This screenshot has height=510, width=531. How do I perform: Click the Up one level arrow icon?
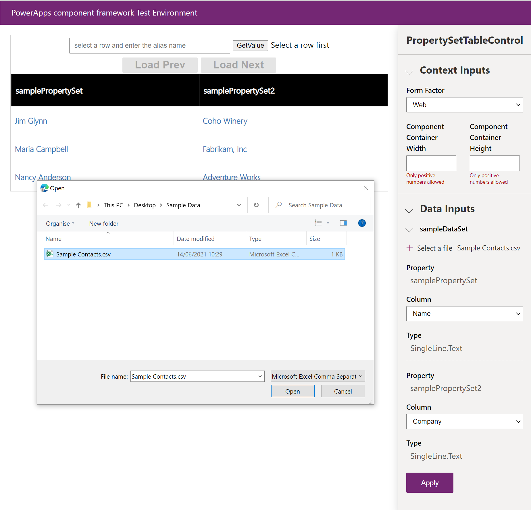pos(78,205)
